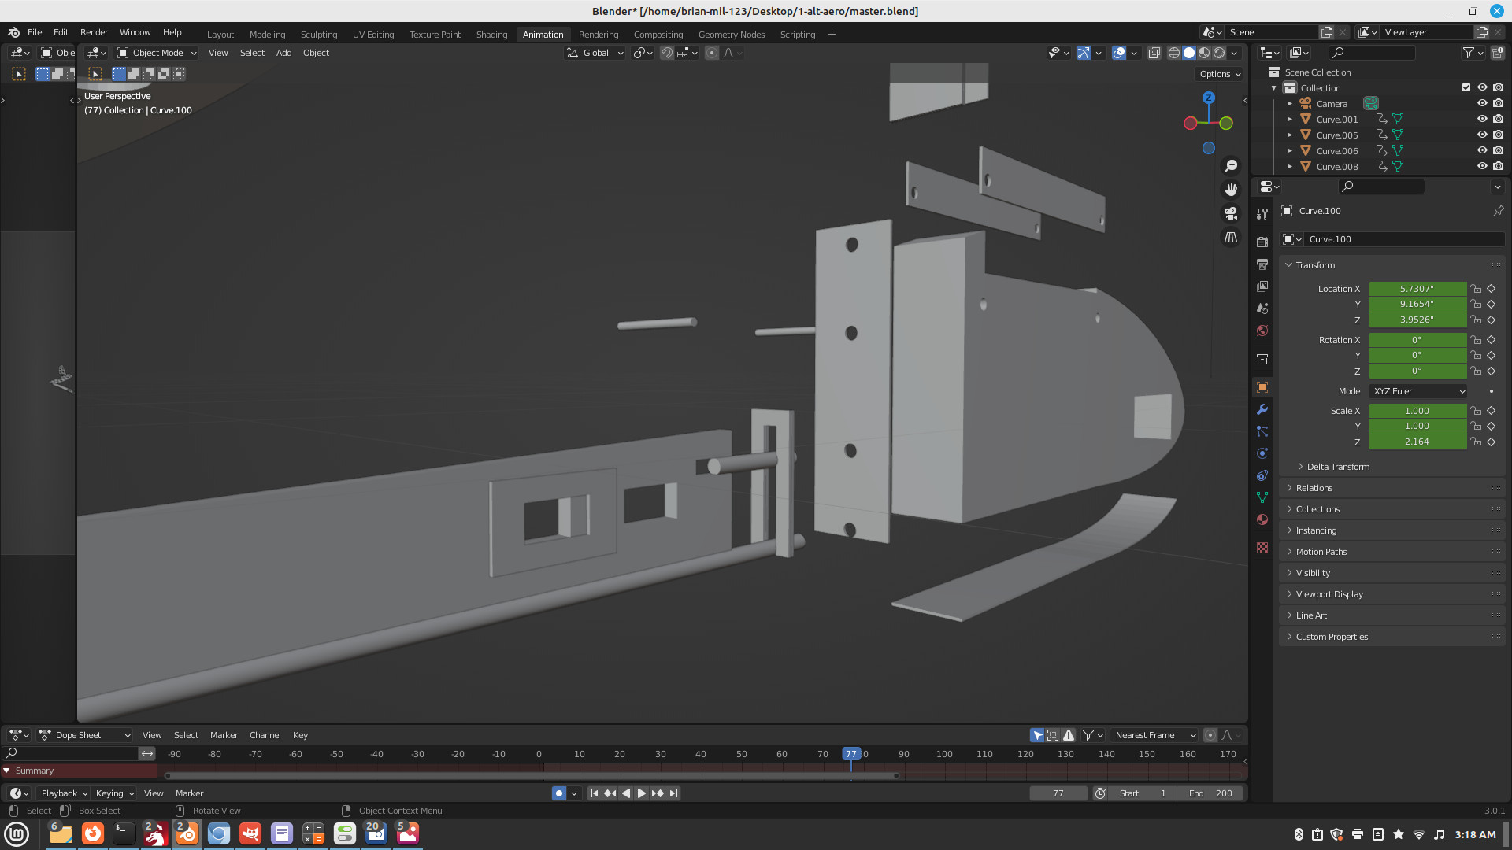Hide Curve.001 in the viewport
This screenshot has width=1512, height=850.
[1482, 119]
